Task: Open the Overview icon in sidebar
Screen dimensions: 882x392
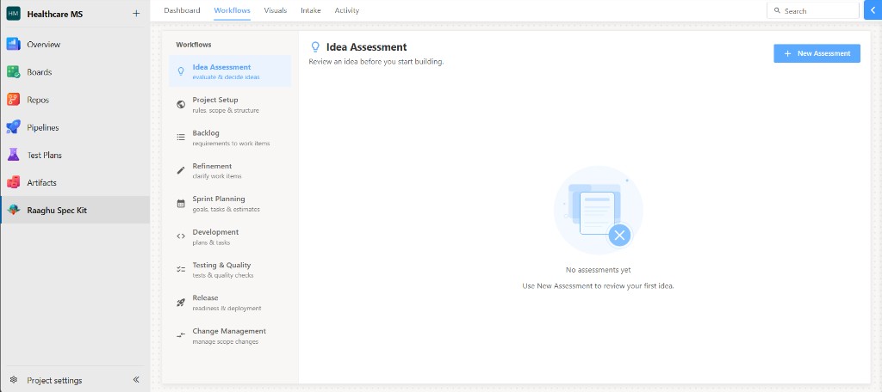Action: pos(14,45)
